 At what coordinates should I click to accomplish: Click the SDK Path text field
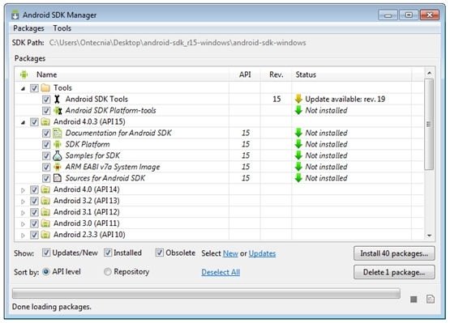(178, 43)
